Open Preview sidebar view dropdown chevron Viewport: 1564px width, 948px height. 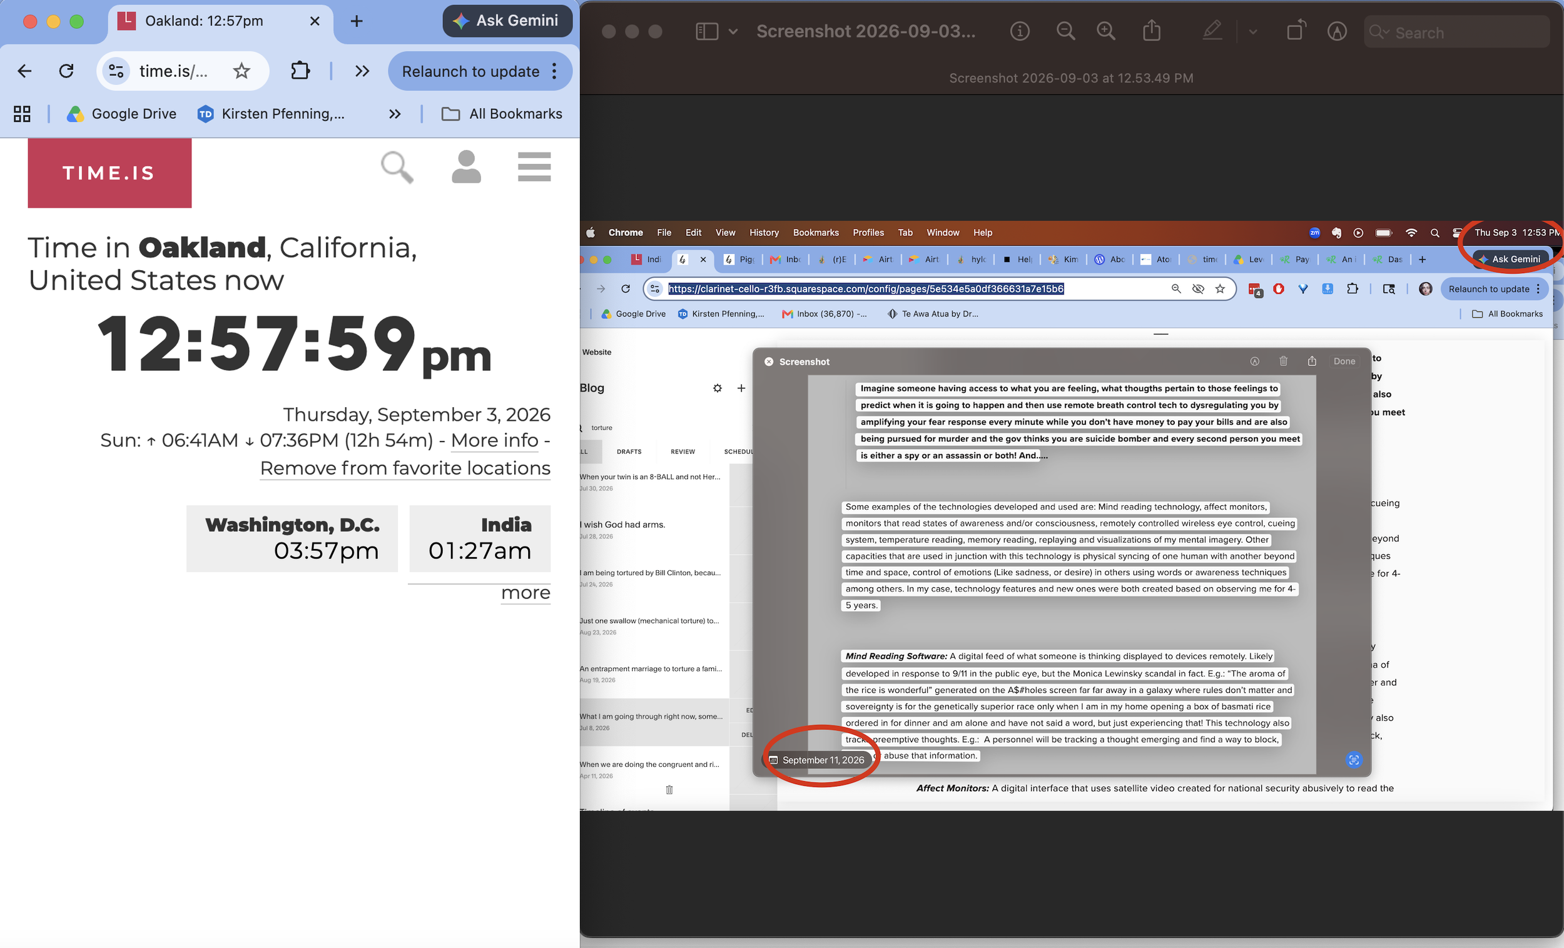(x=733, y=32)
